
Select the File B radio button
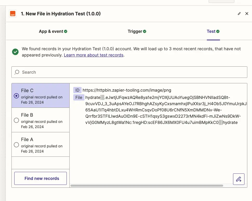coord(16,120)
